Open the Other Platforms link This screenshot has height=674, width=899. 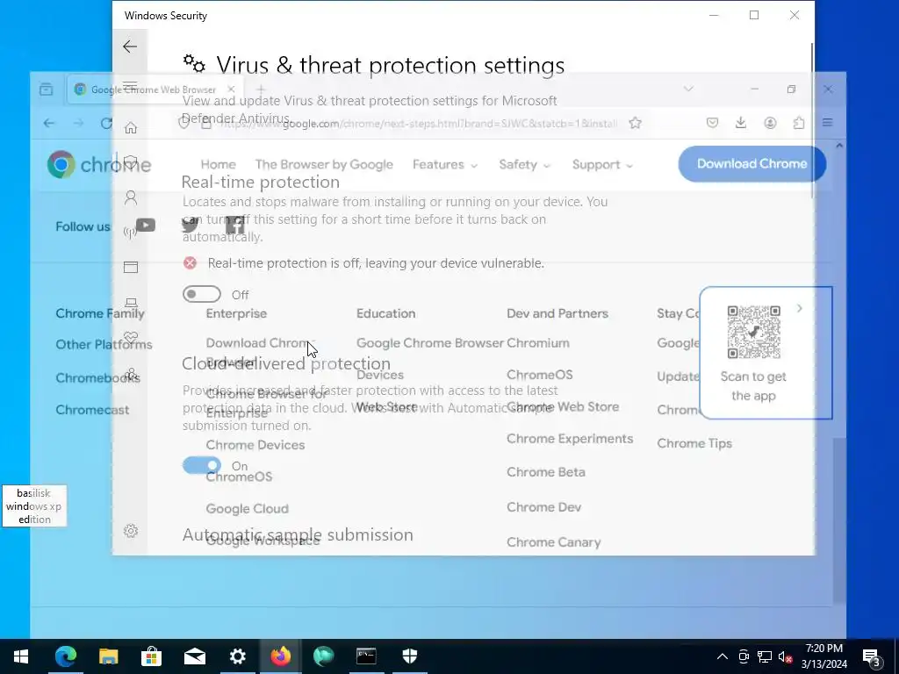[x=104, y=344]
